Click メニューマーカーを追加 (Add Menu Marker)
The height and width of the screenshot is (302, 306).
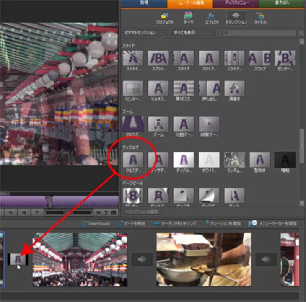[273, 223]
